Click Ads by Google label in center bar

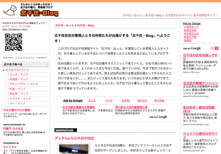click(73, 101)
